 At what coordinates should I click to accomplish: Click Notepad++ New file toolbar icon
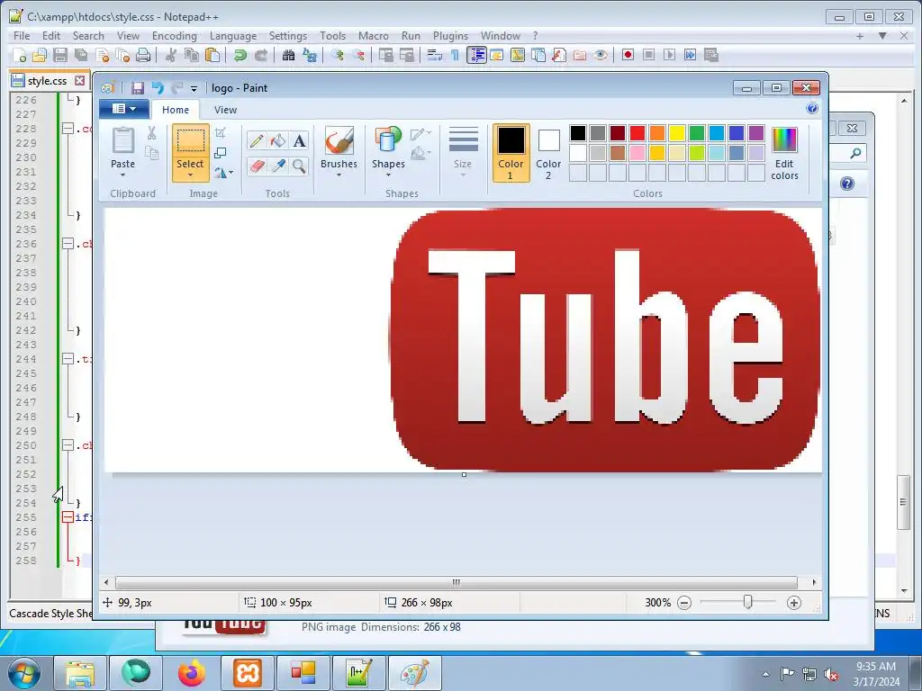tap(20, 55)
